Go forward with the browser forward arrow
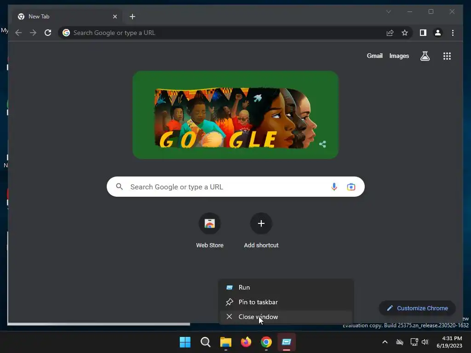The width and height of the screenshot is (471, 353). coord(33,33)
